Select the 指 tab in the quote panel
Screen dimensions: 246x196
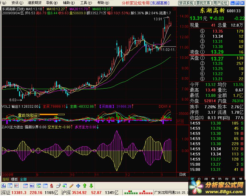point(227,179)
